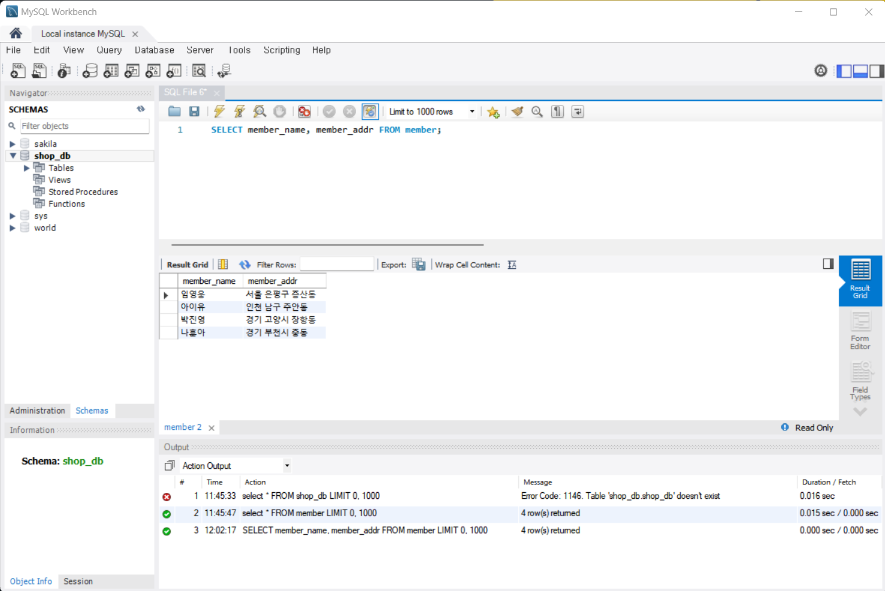Expand the Tables node

[x=26, y=168]
